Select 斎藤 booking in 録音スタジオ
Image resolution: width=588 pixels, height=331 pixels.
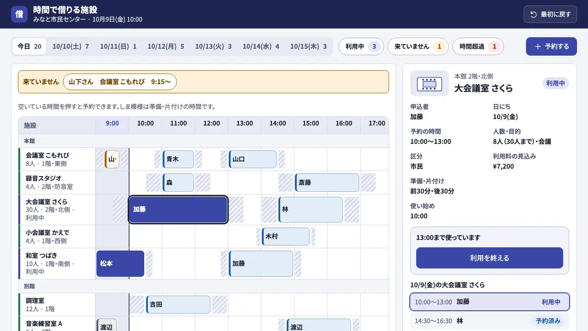click(327, 183)
